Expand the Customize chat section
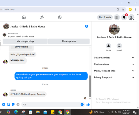Image resolution: width=139 pixels, height=115 pixels. click(114, 58)
